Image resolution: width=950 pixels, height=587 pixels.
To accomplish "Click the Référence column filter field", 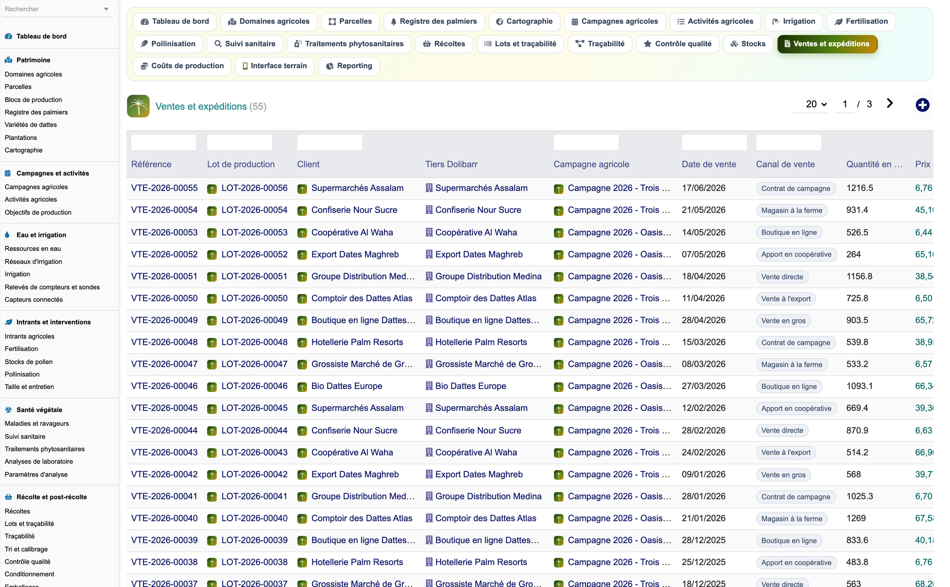I will click(164, 142).
